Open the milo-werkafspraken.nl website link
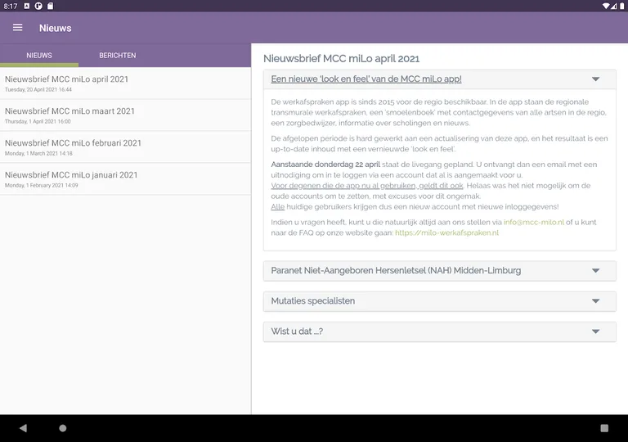Viewport: 628px width, 442px height. pos(446,233)
